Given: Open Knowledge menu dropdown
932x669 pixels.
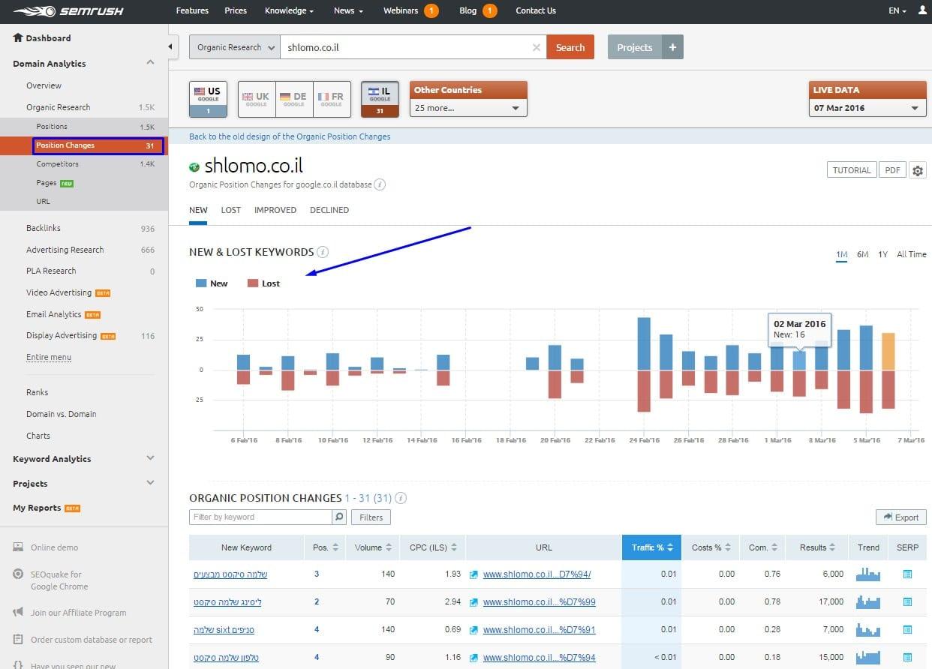Looking at the screenshot, I should coord(289,10).
